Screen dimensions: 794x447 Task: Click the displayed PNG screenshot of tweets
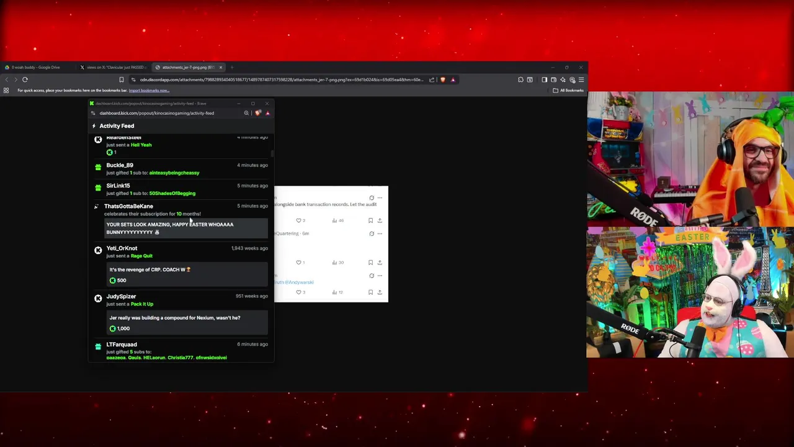pos(331,244)
